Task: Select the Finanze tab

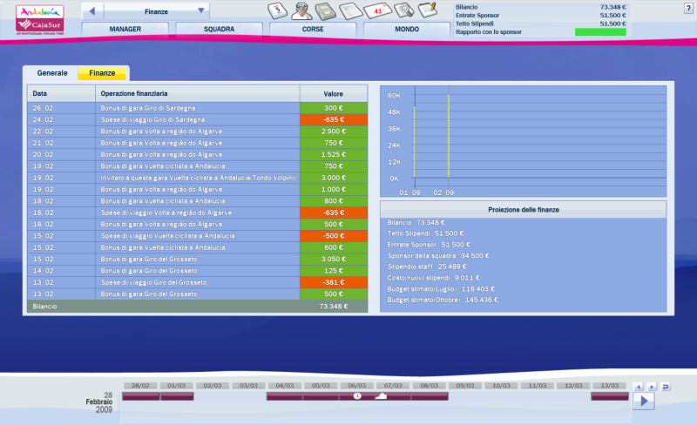Action: tap(102, 73)
